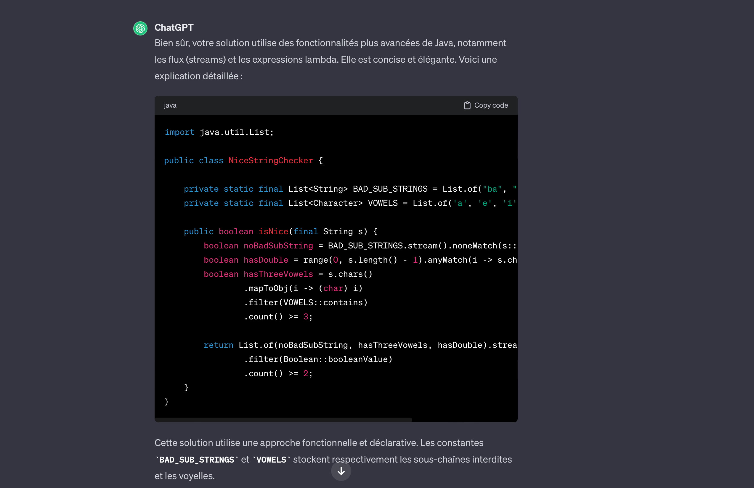This screenshot has width=754, height=488.
Task: Click the return keyword in code
Action: tap(218, 345)
